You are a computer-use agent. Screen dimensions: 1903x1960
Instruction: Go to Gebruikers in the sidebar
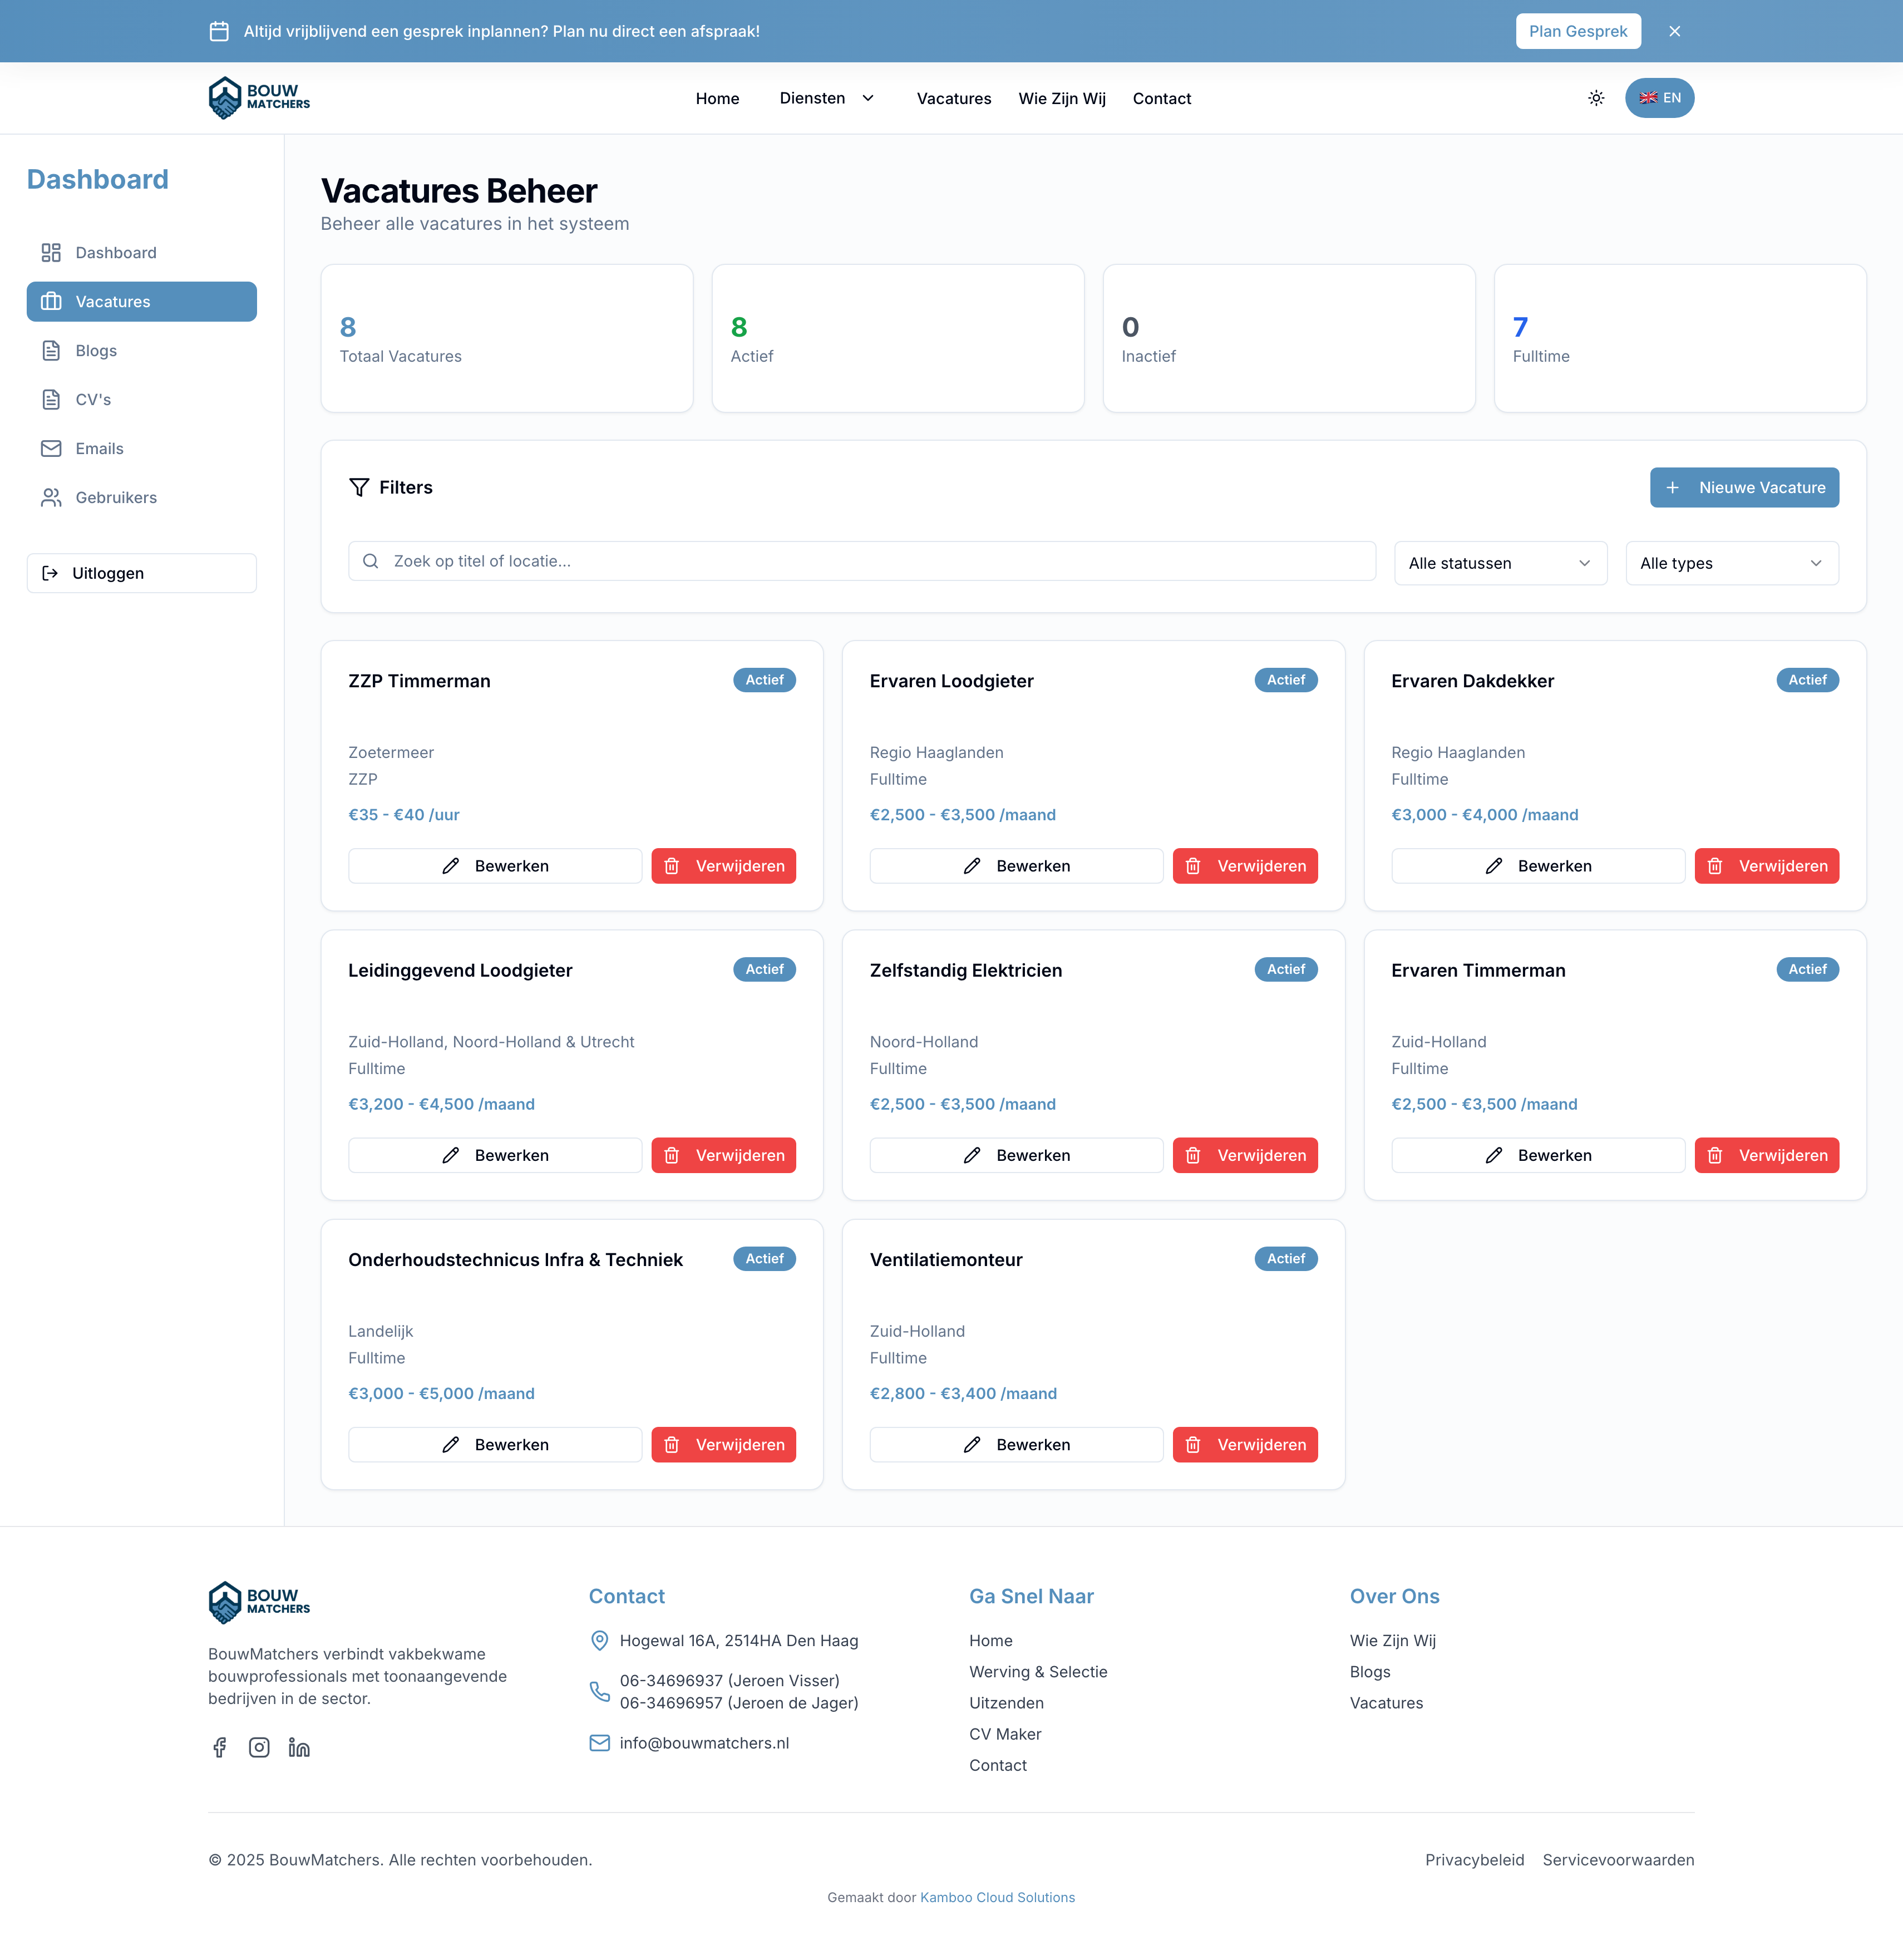coord(116,498)
